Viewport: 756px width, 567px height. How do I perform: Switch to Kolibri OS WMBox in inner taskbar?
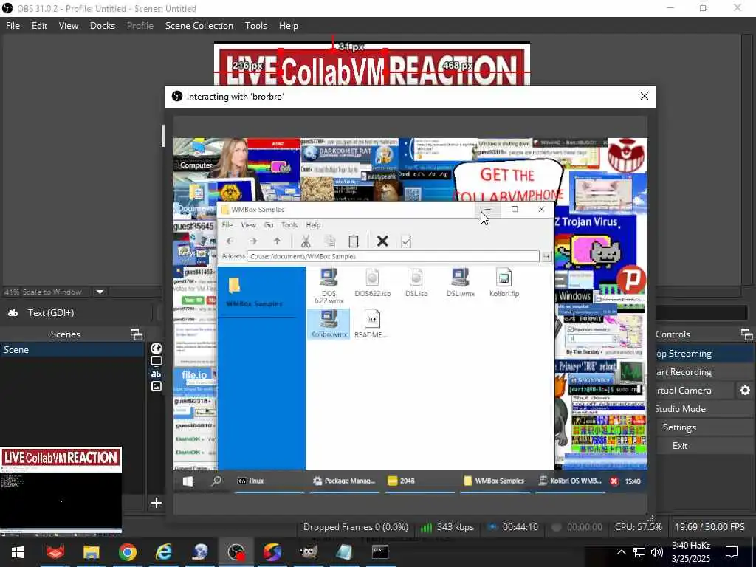[570, 481]
